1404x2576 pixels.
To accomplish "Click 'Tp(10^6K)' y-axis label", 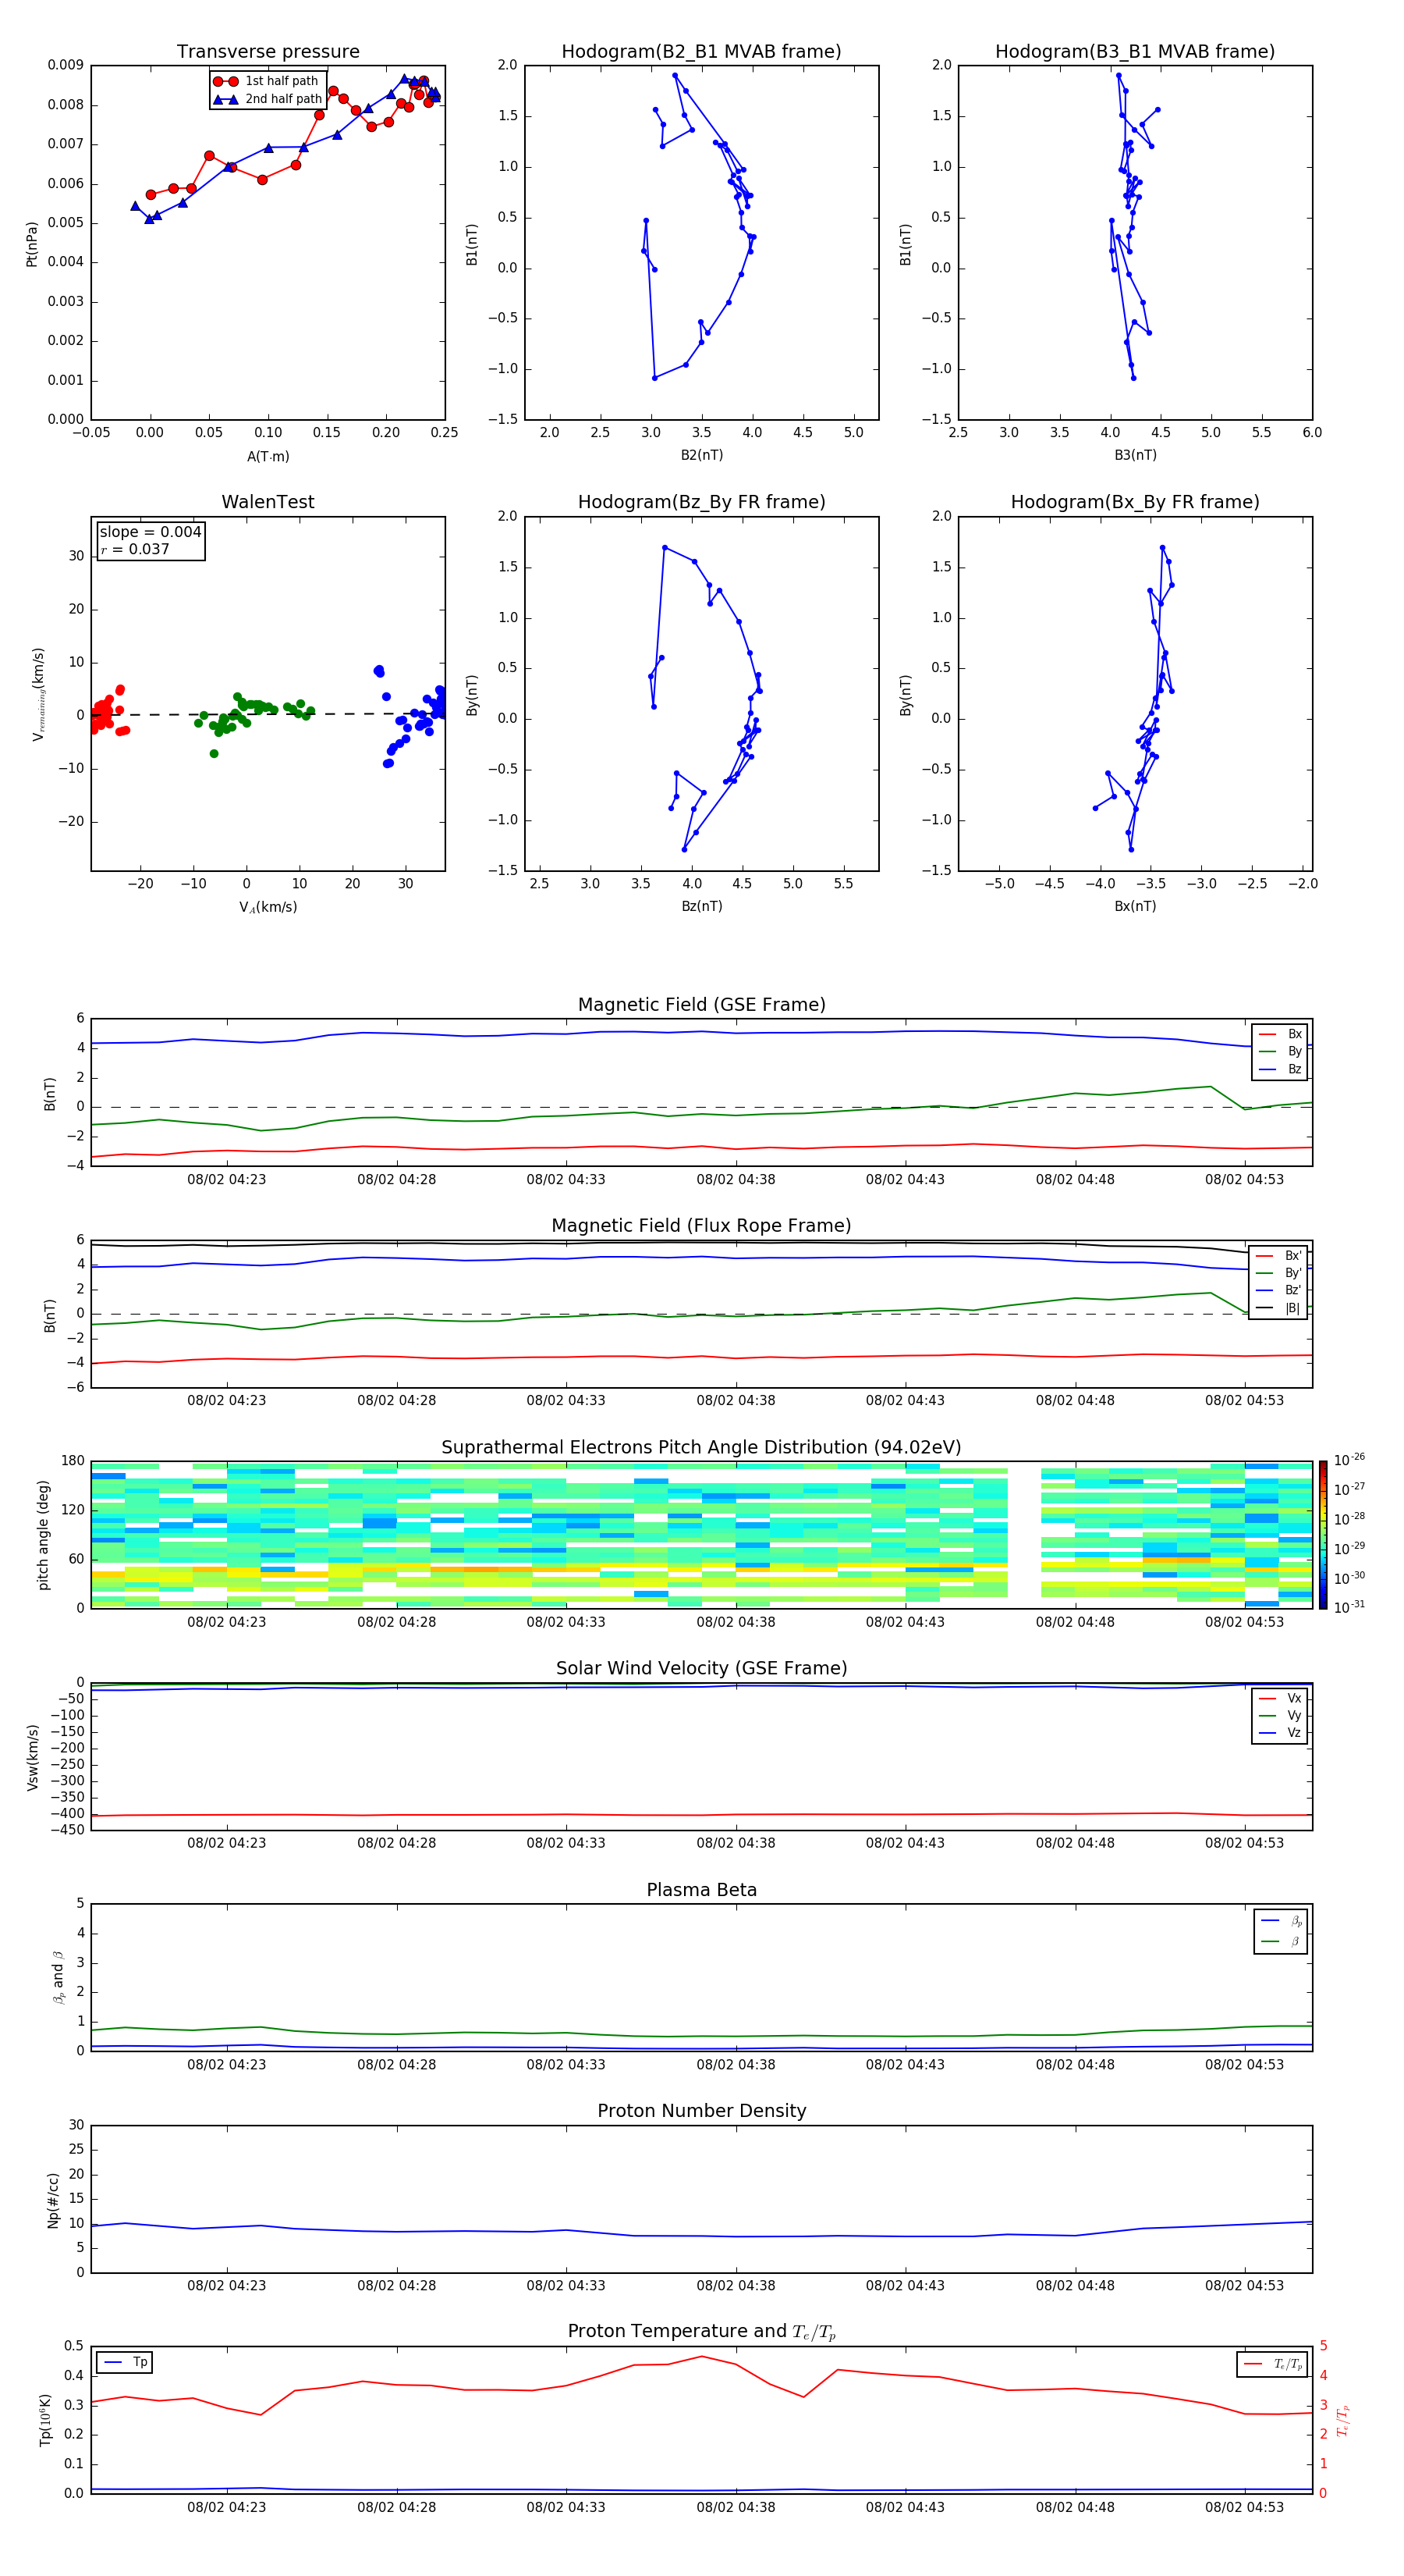I will click(45, 2420).
